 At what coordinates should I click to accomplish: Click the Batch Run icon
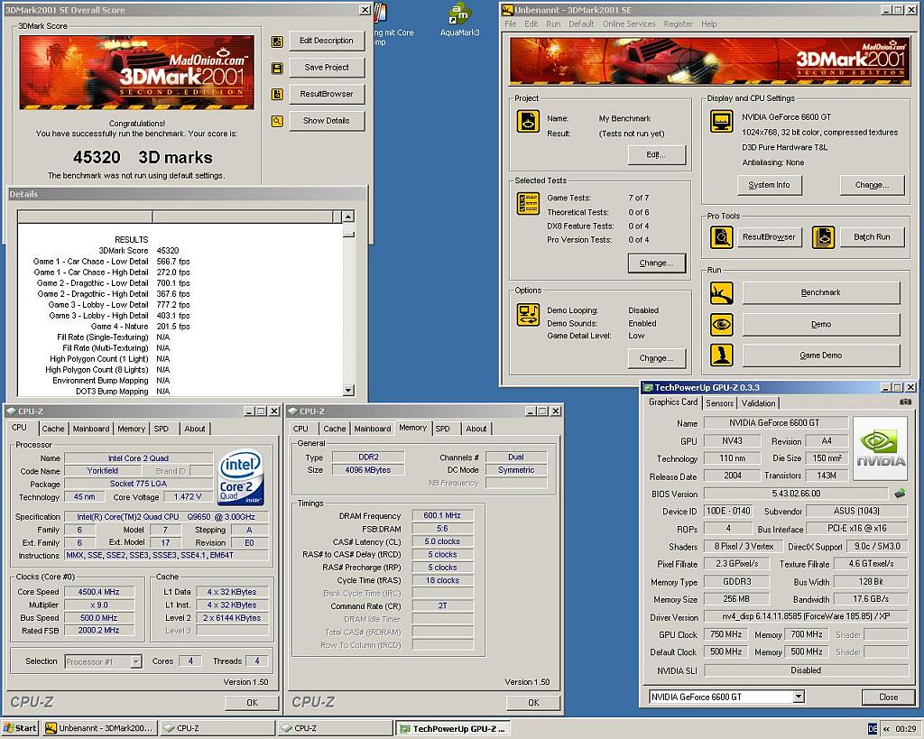pyautogui.click(x=823, y=237)
